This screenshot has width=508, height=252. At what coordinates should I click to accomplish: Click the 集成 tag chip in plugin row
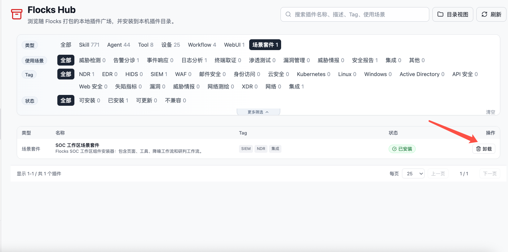click(275, 149)
